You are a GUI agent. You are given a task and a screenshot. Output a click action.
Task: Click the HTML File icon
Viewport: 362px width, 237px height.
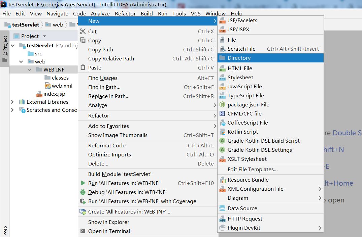tap(222, 68)
